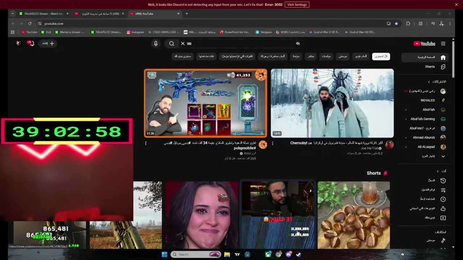Clear the search box with the X

183,43
